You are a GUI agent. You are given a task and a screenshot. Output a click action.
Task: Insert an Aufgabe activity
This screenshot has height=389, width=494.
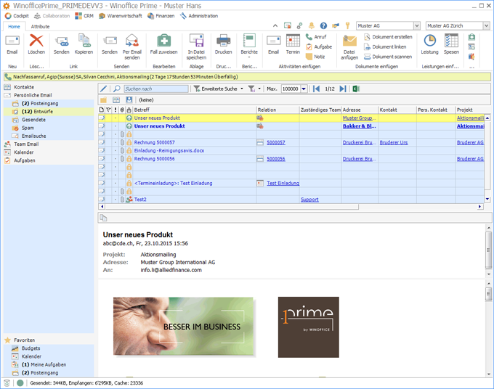pos(319,46)
